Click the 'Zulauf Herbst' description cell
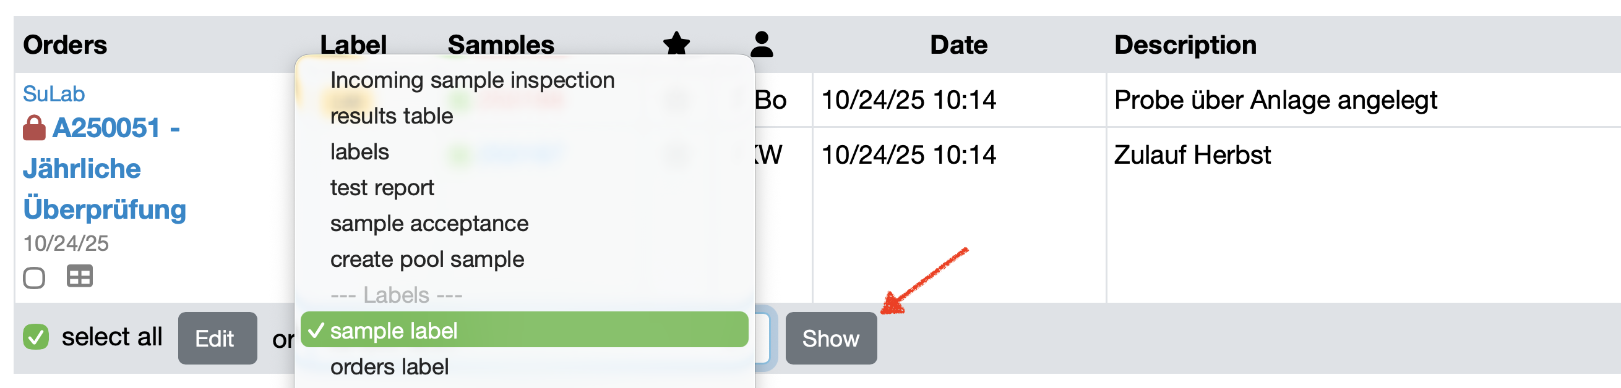 coord(1192,154)
